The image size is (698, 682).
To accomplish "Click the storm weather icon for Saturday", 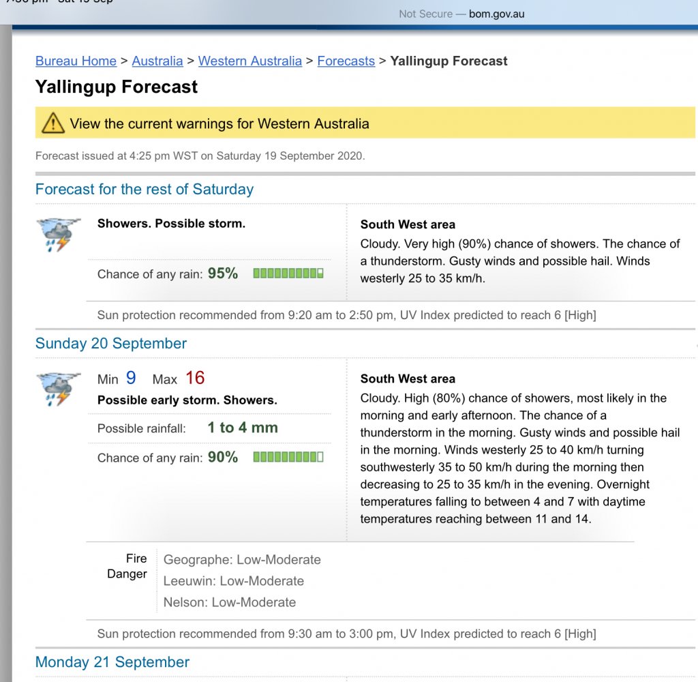I will (59, 235).
